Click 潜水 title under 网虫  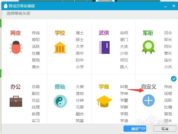[x=36, y=67]
